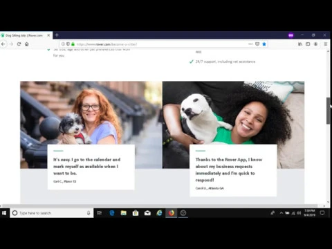Expand hidden system tray icons
The height and width of the screenshot is (249, 332).
[281, 213]
